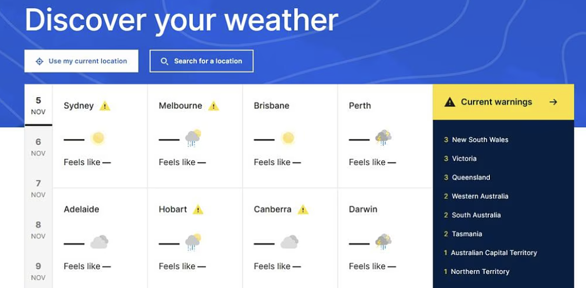Click the storm icon in Darwin card
The image size is (586, 288).
[383, 242]
